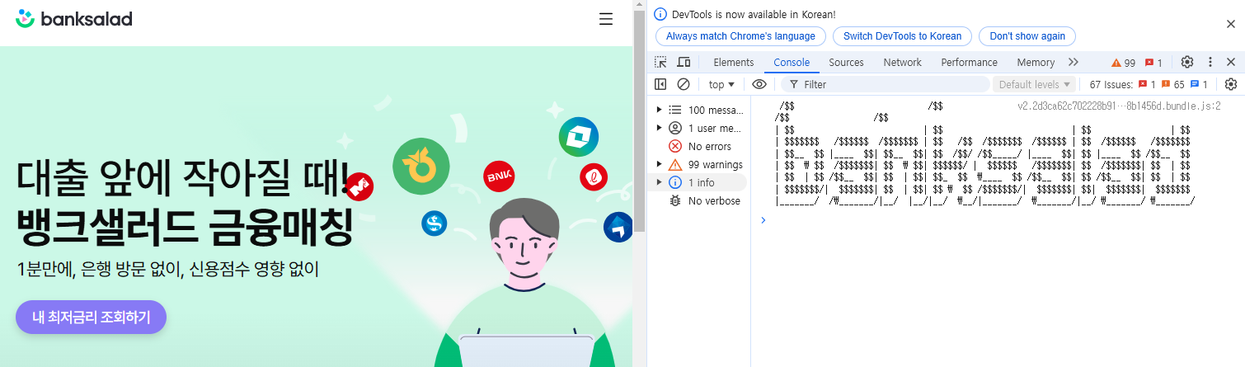This screenshot has width=1245, height=367.
Task: Open the Default levels dropdown
Action: tap(1035, 84)
